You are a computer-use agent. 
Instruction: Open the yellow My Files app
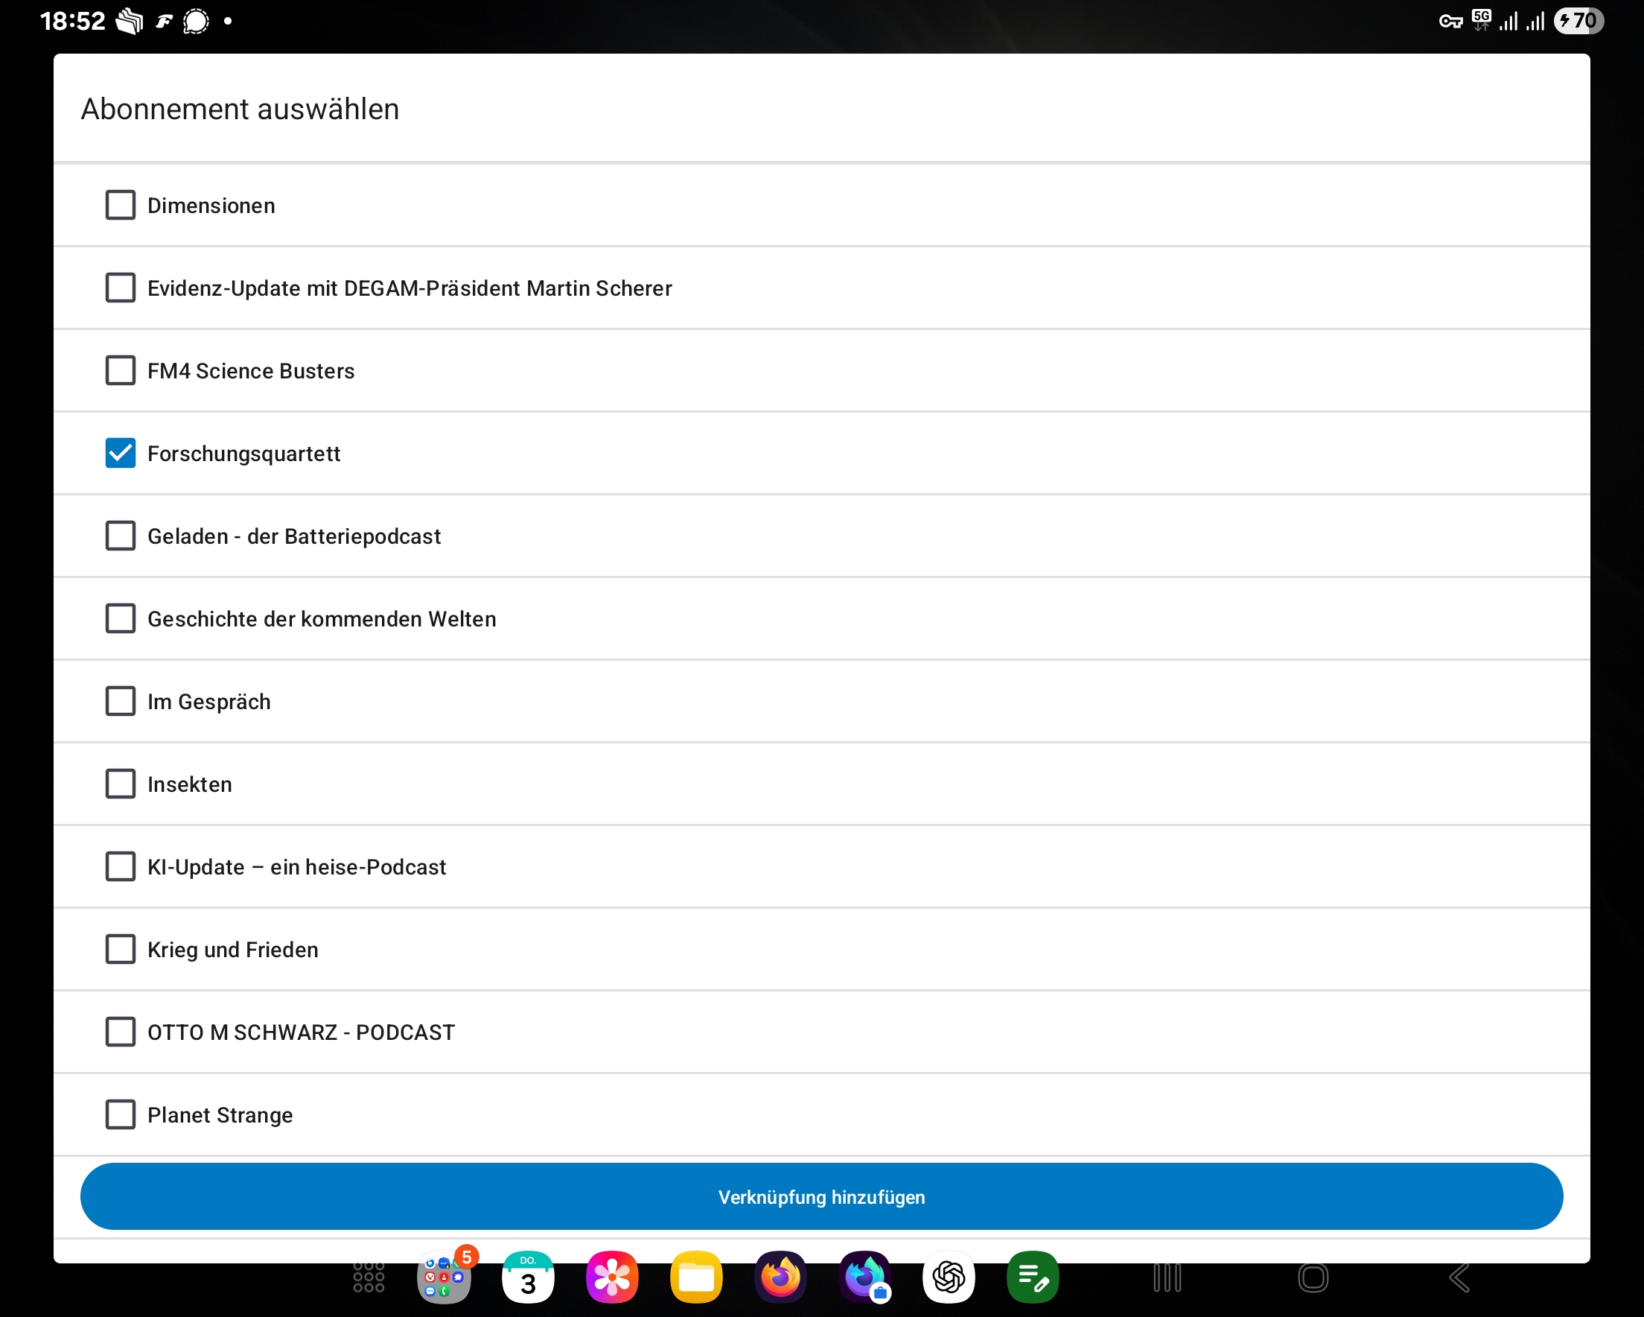[x=695, y=1277]
